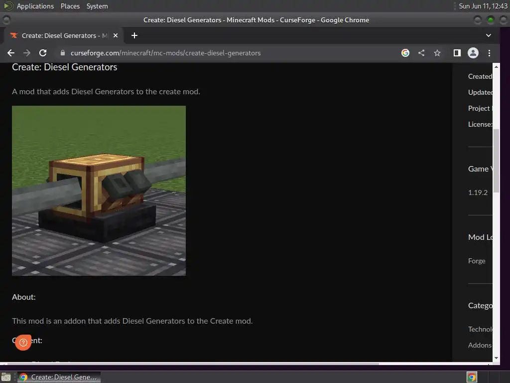Click the Addons category link
Screen dimensions: 510x383
(480, 345)
